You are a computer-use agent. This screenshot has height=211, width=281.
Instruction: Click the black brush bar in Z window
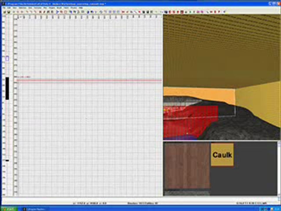point(7,88)
